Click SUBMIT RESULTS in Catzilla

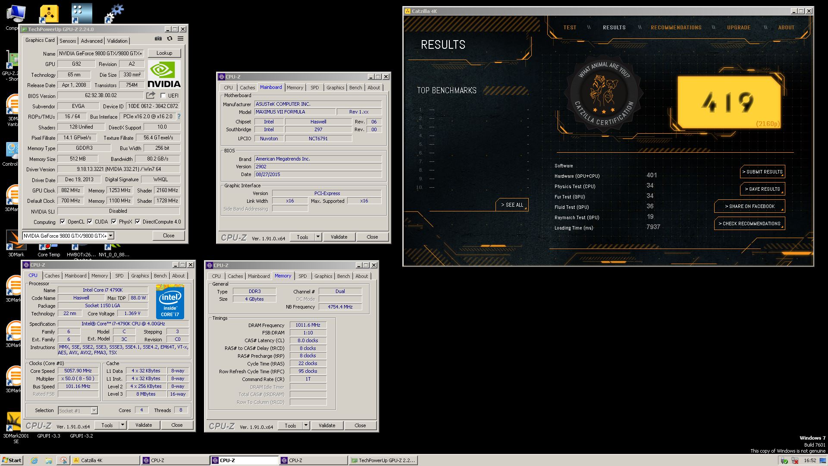pyautogui.click(x=762, y=172)
